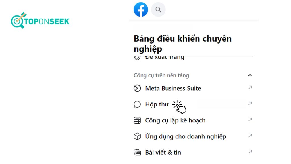Open the Ứng dụng cho doanh nghiệp label
The image size is (291, 164).
(186, 136)
